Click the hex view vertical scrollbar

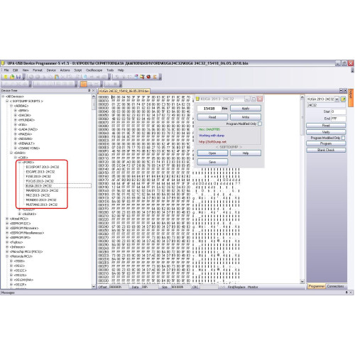pos(302,189)
